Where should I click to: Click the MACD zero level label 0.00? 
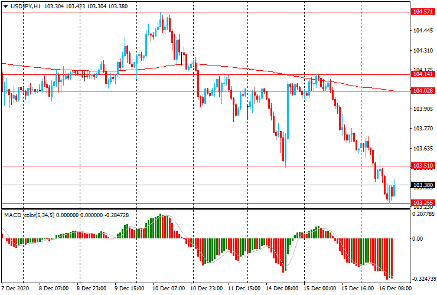pos(418,239)
